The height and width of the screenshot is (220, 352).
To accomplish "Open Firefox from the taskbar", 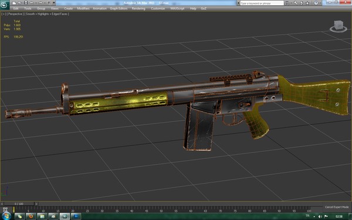I will point(31,216).
